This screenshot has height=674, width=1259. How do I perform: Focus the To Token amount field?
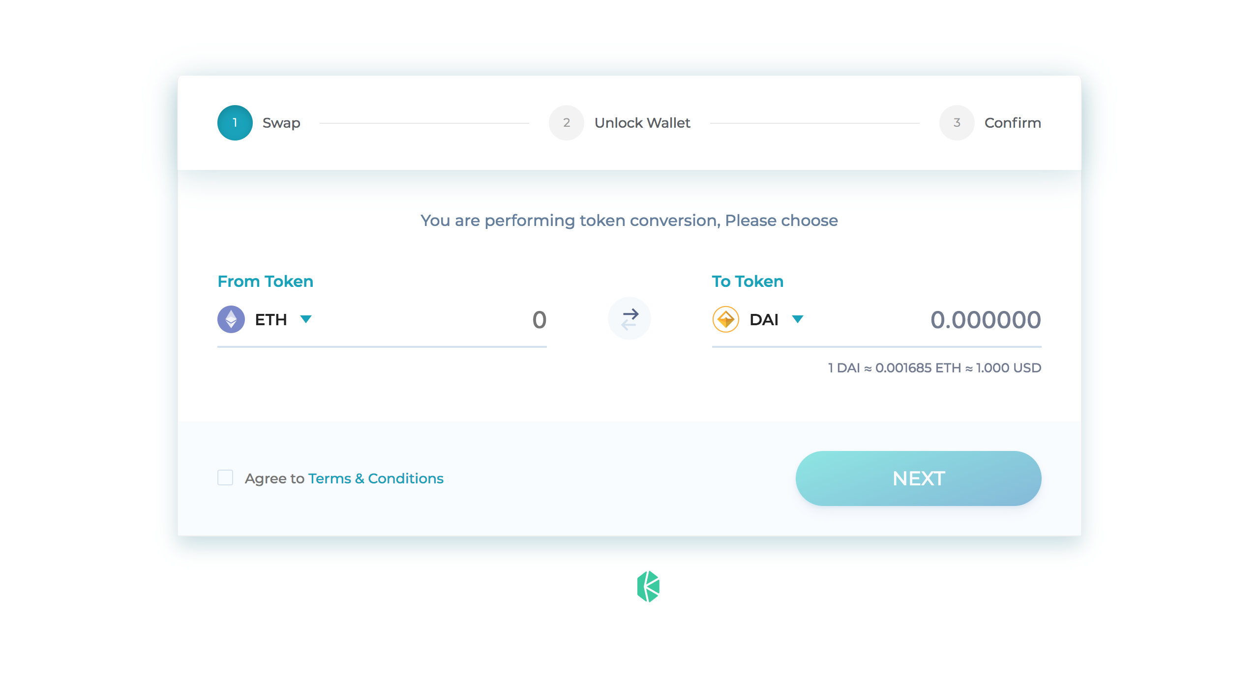pos(985,320)
